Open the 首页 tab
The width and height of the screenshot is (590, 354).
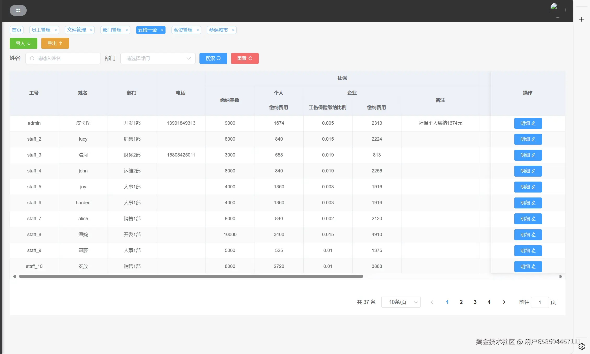point(17,30)
